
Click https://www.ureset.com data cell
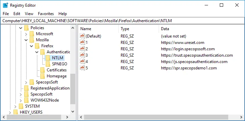[182, 43]
